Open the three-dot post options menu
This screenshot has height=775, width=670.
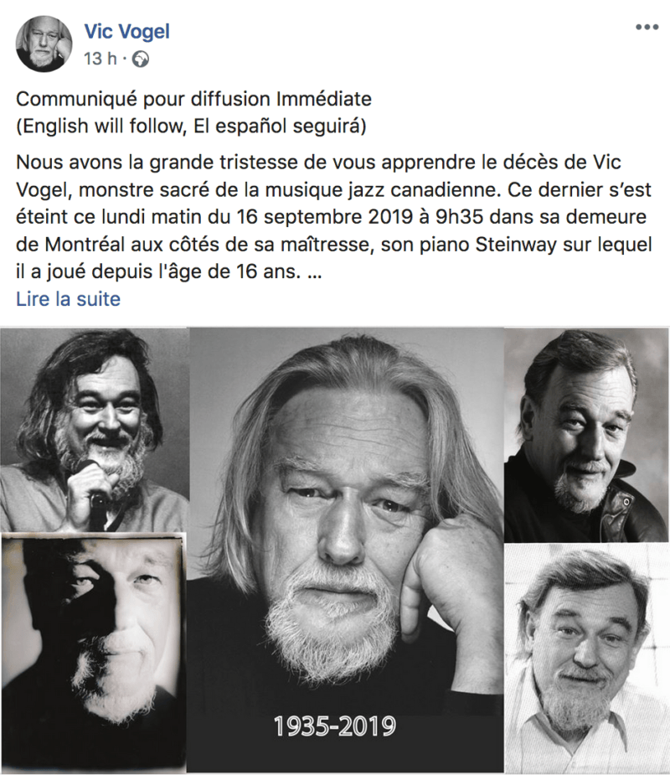tap(647, 27)
